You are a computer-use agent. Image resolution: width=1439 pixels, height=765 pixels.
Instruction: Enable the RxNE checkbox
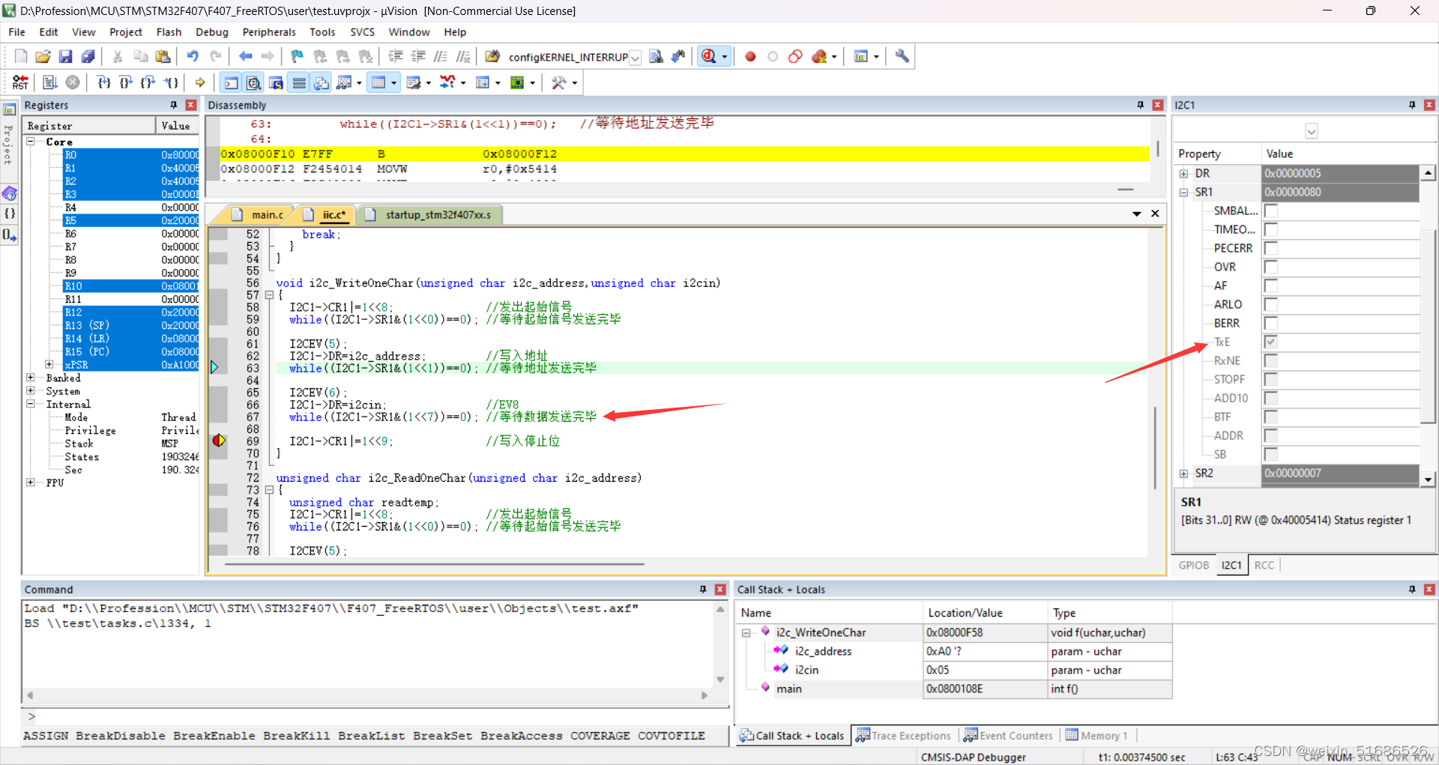click(x=1271, y=360)
